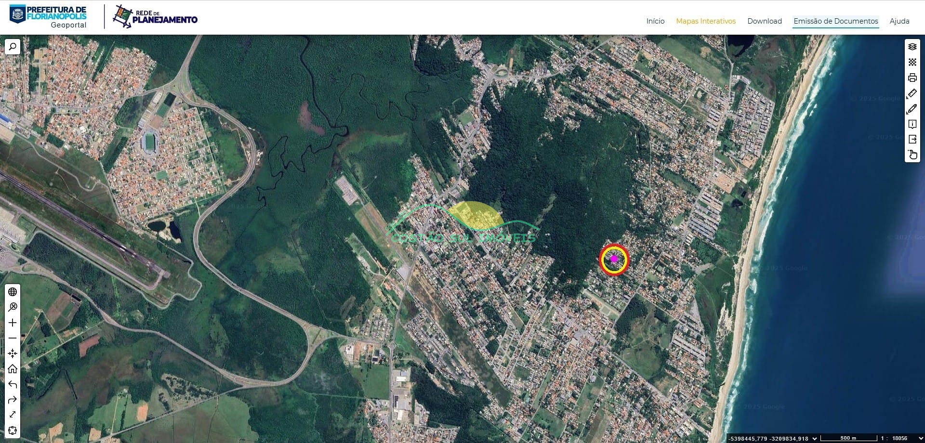Open the layers panel stack icon
Screen dimensions: 925x443
click(x=912, y=47)
